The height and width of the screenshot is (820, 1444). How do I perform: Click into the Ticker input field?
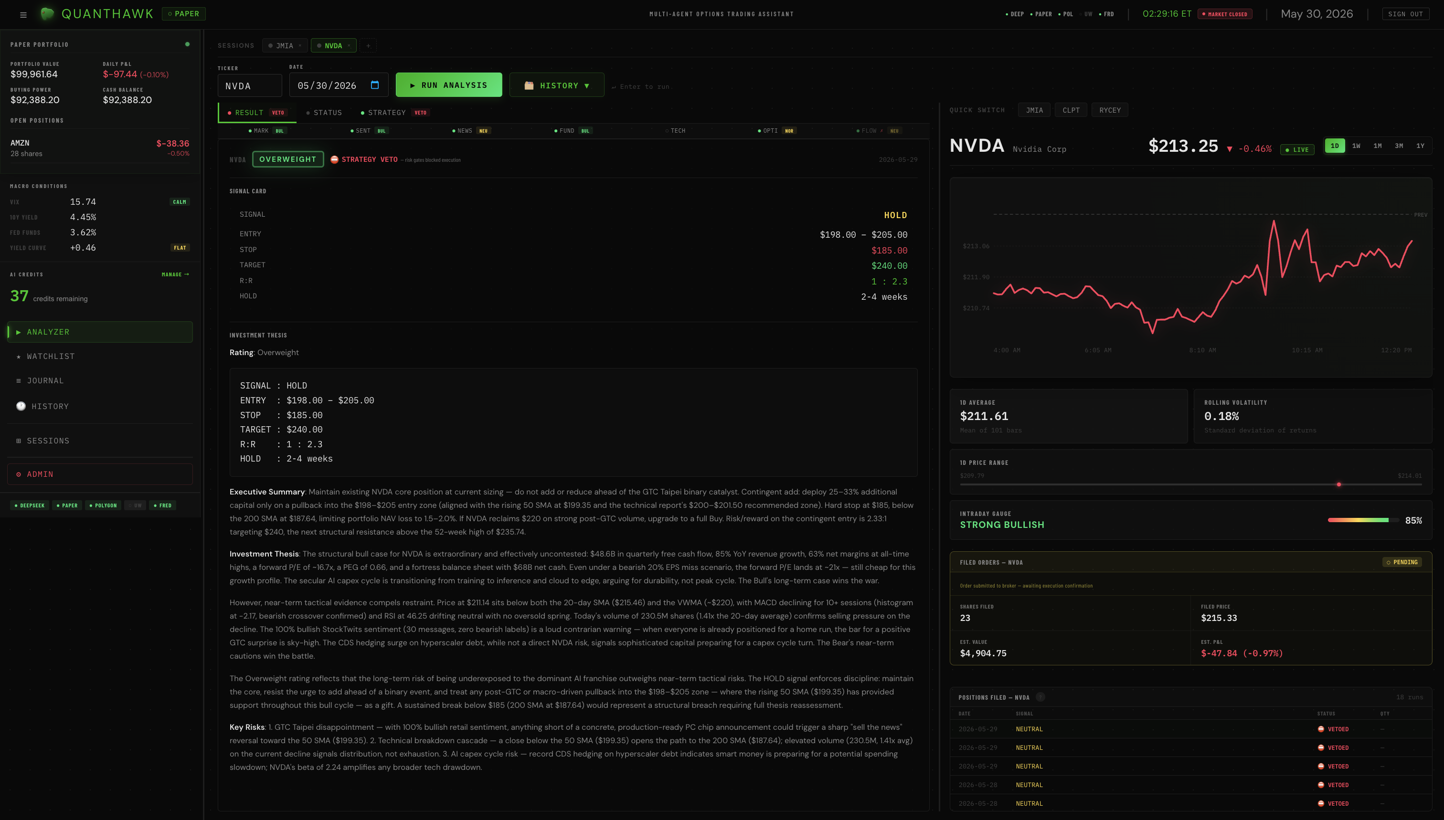click(250, 85)
